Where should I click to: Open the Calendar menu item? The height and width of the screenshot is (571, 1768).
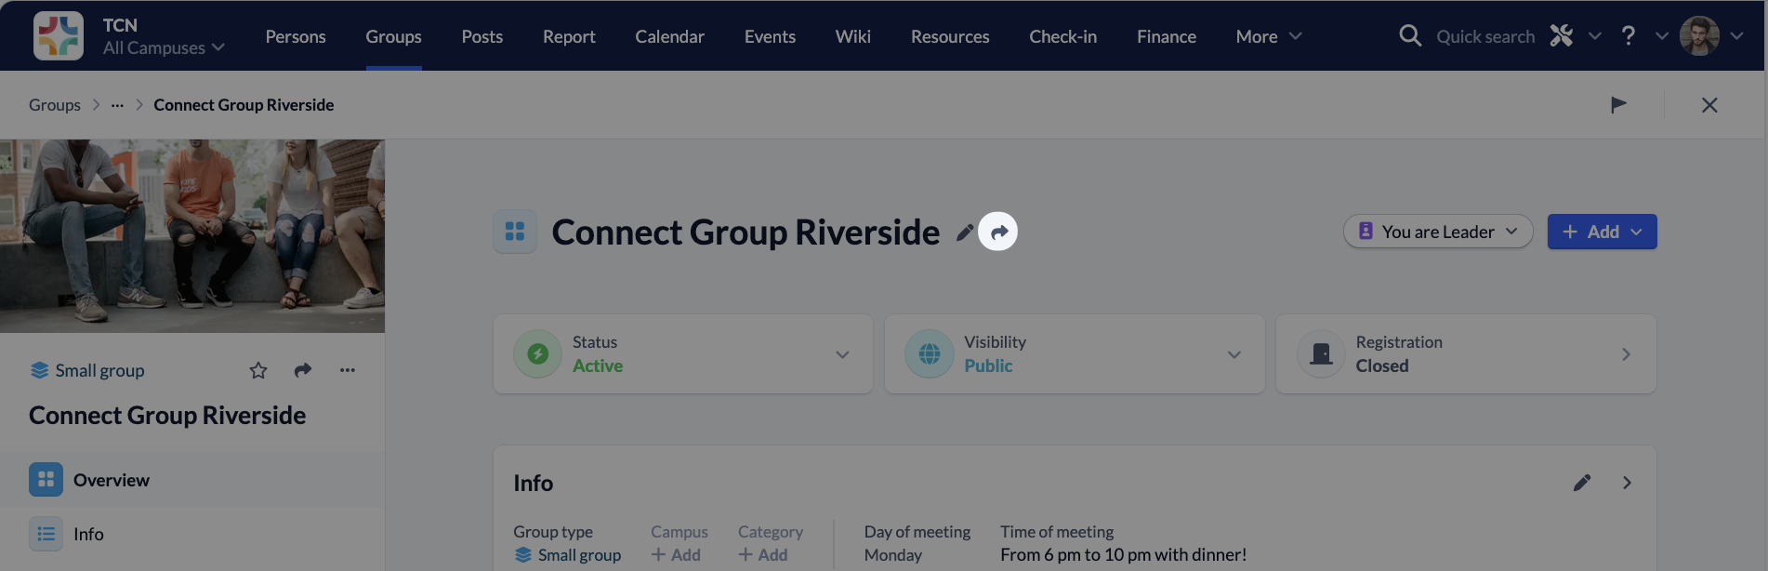coord(669,36)
